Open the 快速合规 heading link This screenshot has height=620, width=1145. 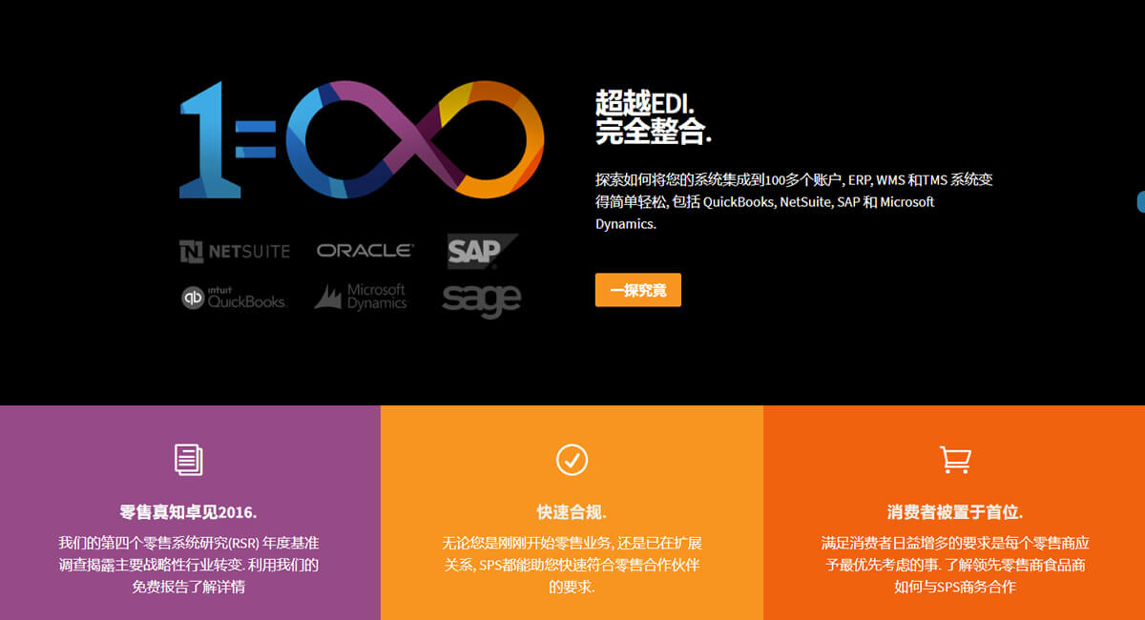click(572, 511)
